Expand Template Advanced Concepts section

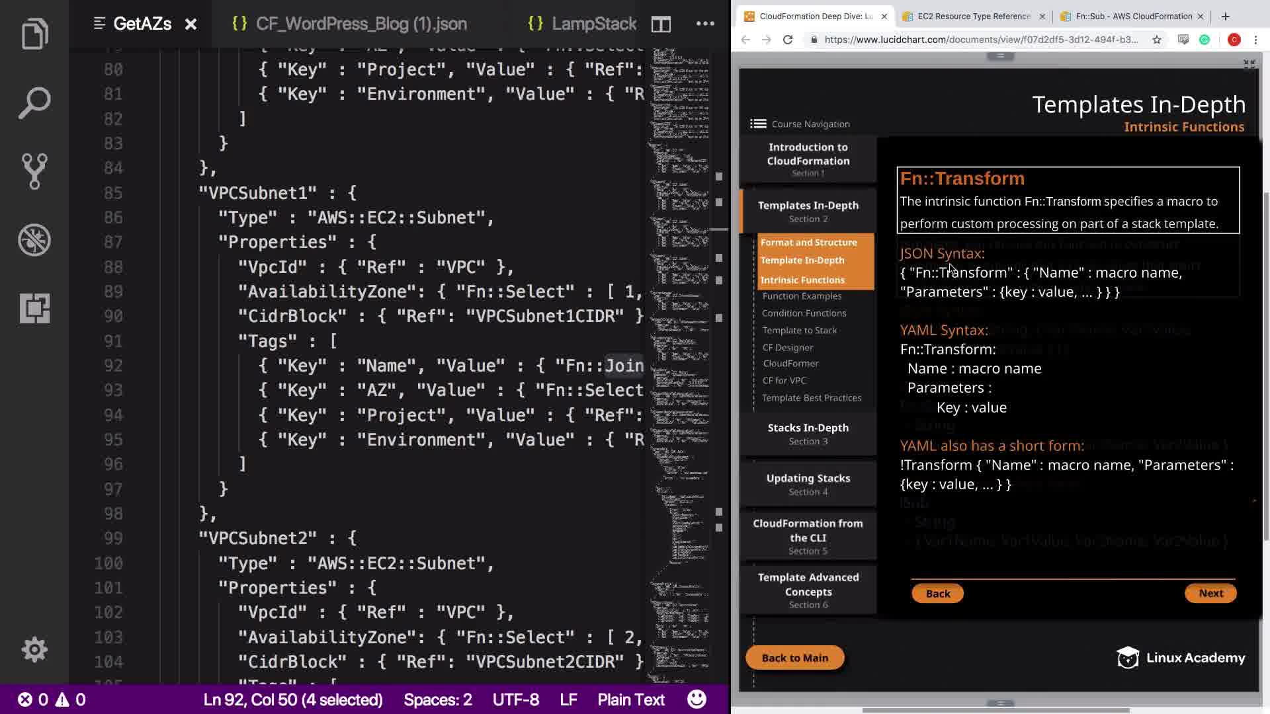(808, 590)
